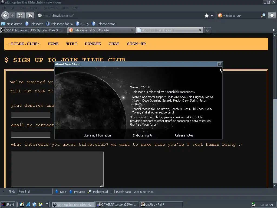
Task: Find Next match button
Action: [x=61, y=191]
